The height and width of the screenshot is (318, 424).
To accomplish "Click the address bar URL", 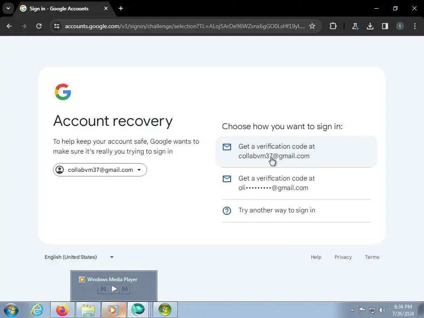I will tap(185, 26).
